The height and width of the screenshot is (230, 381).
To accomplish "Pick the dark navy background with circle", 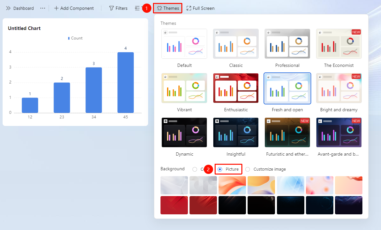I will click(x=320, y=205).
